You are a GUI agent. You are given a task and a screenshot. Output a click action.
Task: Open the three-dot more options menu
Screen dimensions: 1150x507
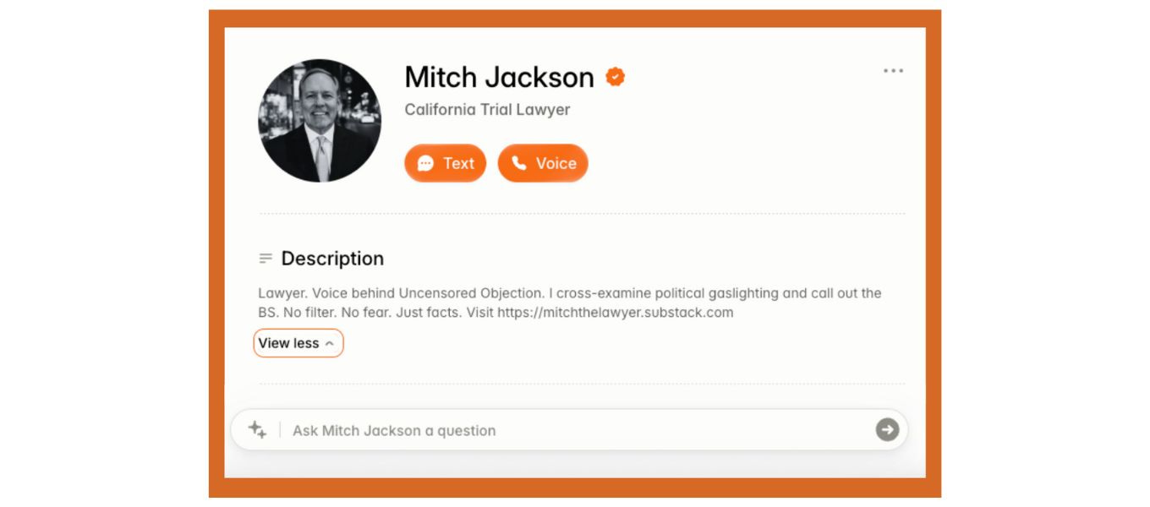tap(893, 71)
